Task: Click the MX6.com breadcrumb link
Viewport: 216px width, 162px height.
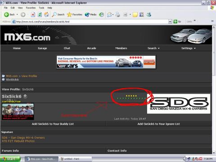Action: [x=12, y=76]
